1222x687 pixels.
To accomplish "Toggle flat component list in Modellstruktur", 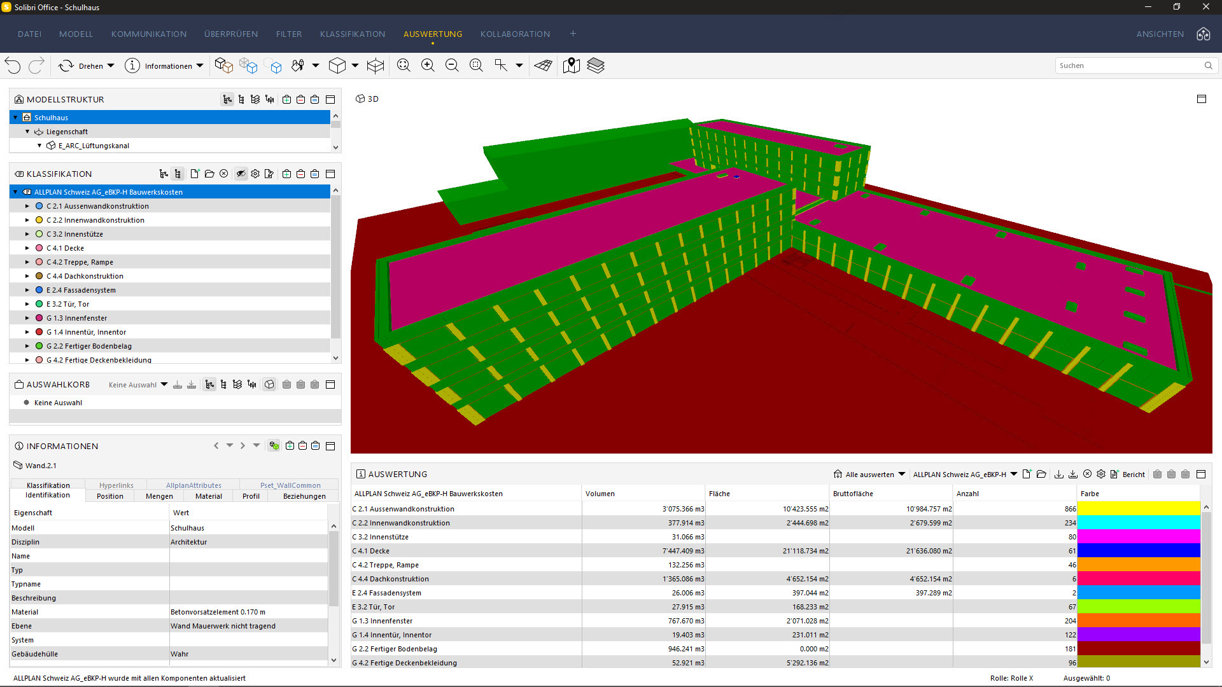I will pyautogui.click(x=241, y=99).
